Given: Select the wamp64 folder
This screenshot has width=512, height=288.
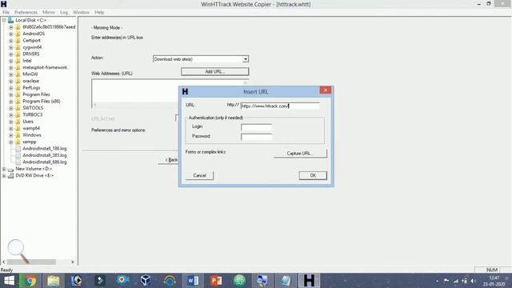Looking at the screenshot, I should [x=31, y=128].
